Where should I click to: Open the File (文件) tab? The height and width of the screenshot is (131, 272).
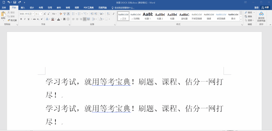click(4, 8)
